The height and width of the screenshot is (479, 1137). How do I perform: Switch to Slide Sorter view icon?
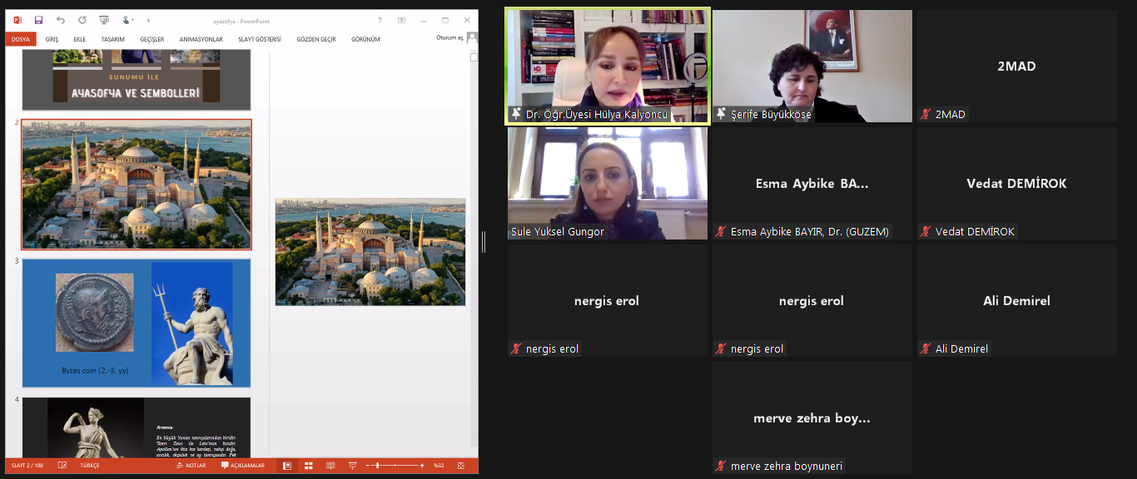click(309, 466)
